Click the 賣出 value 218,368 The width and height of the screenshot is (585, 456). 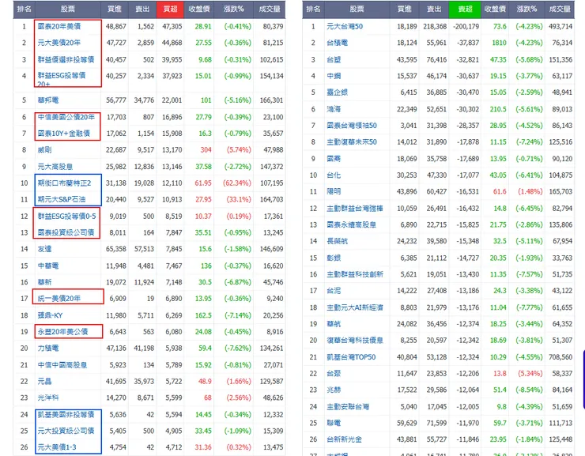(x=435, y=26)
